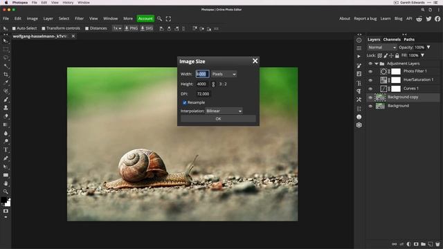
Task: Select the Path Select tool
Action: pyautogui.click(x=6, y=167)
